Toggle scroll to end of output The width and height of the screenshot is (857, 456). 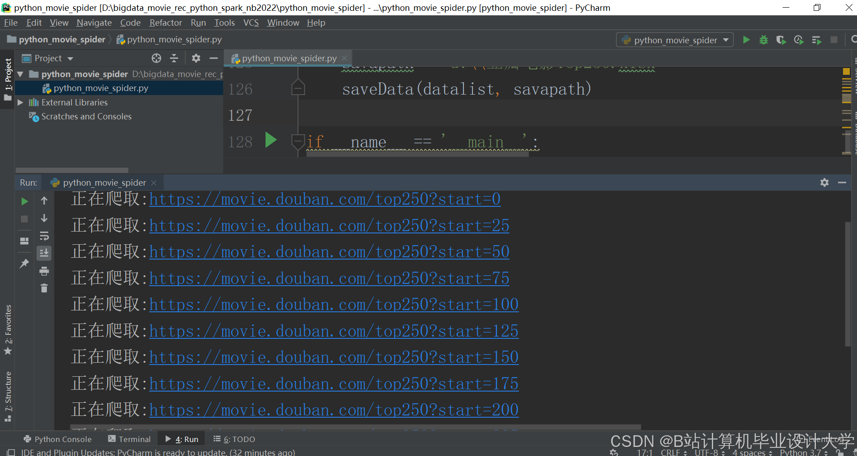[44, 253]
